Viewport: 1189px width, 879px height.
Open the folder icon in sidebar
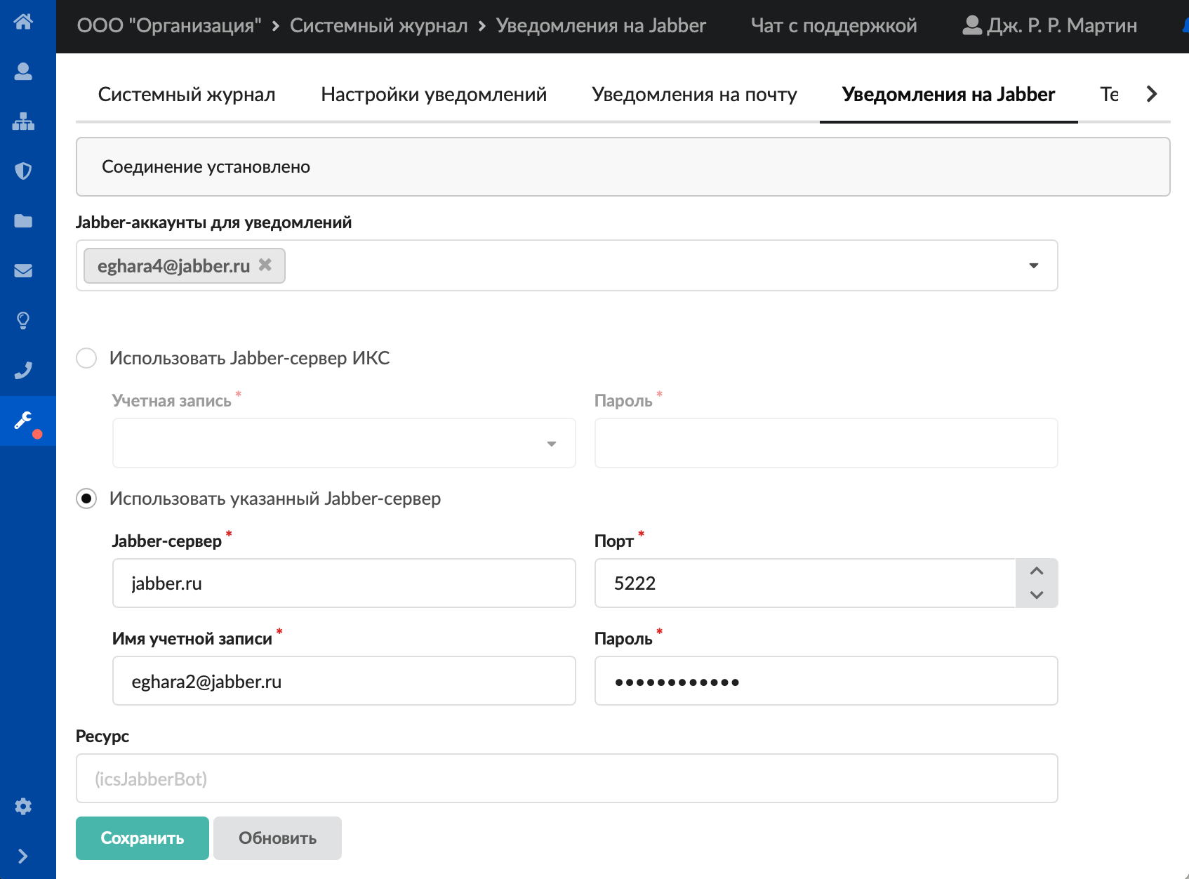click(x=23, y=221)
